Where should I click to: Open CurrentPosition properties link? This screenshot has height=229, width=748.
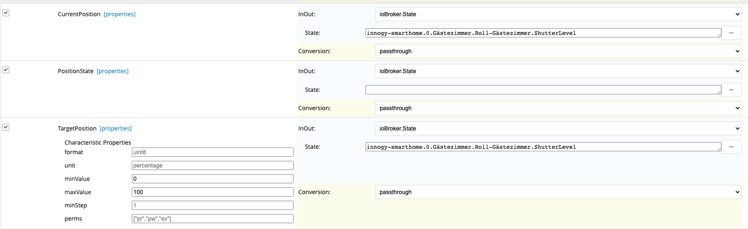tap(119, 14)
